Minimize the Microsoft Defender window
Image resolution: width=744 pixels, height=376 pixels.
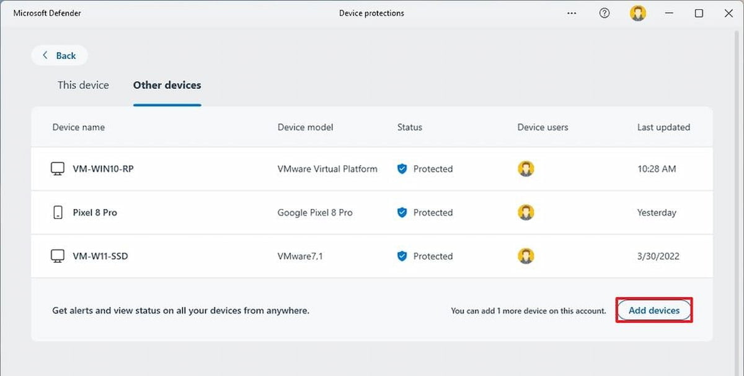(669, 13)
